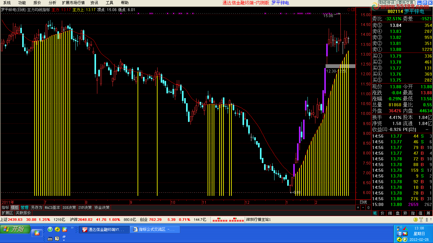The width and height of the screenshot is (433, 243).
Task: Click the question mark help icon in taskbar
Action: (57, 239)
